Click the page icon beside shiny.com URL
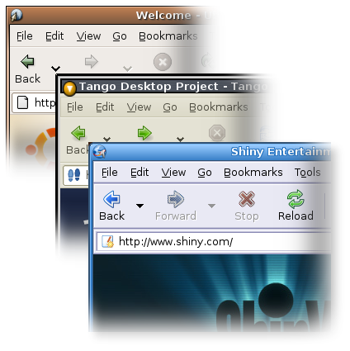Screen dimensions: 350x351 (107, 241)
